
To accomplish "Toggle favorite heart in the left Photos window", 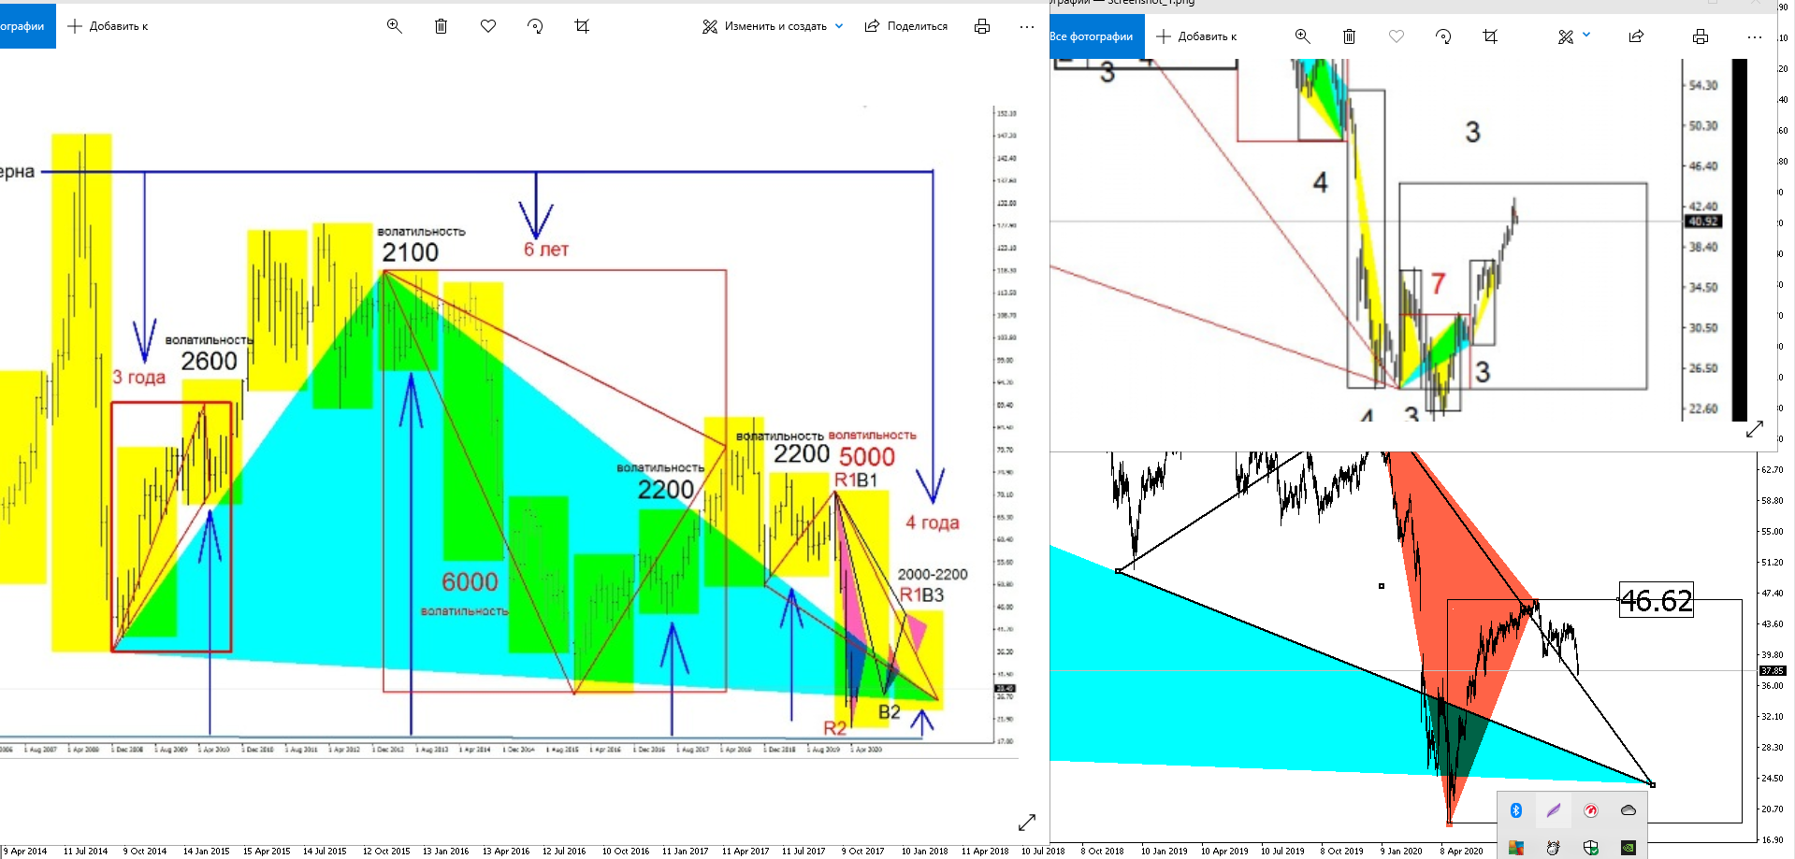I will (488, 26).
